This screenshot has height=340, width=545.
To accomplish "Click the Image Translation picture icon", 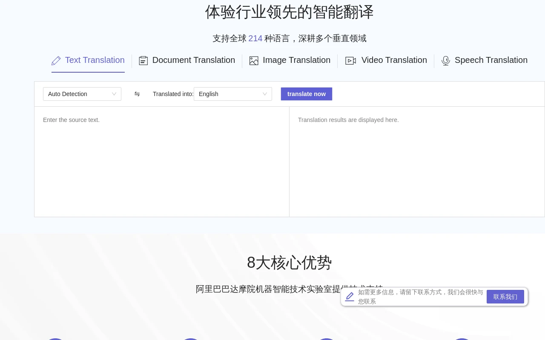I will point(254,60).
